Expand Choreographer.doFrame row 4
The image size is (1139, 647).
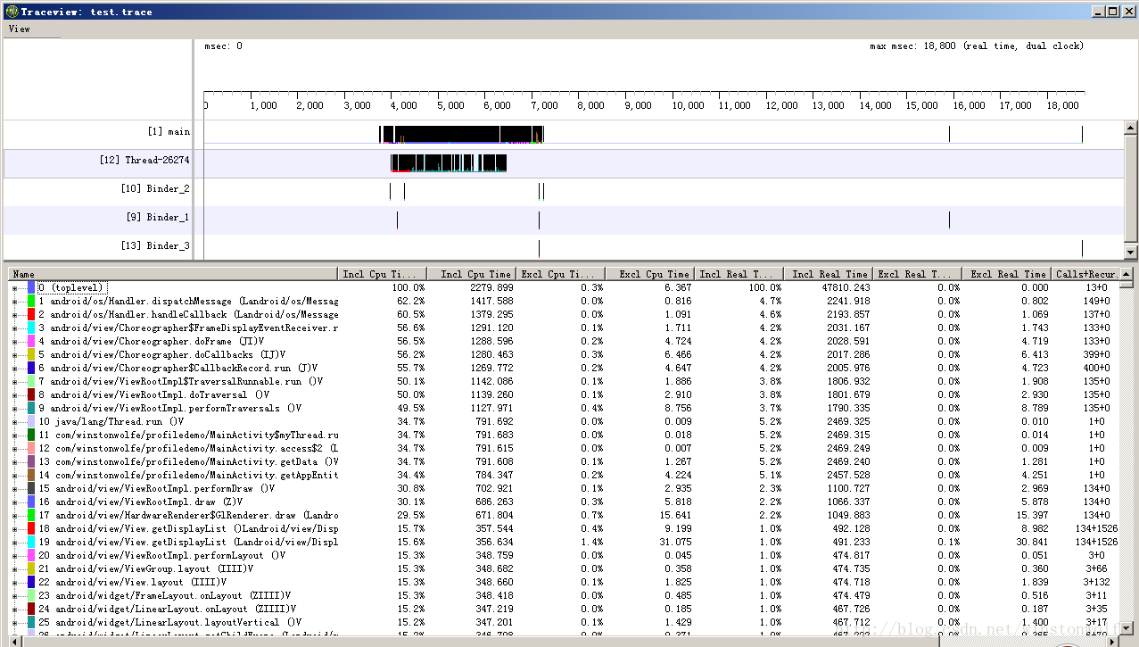15,342
